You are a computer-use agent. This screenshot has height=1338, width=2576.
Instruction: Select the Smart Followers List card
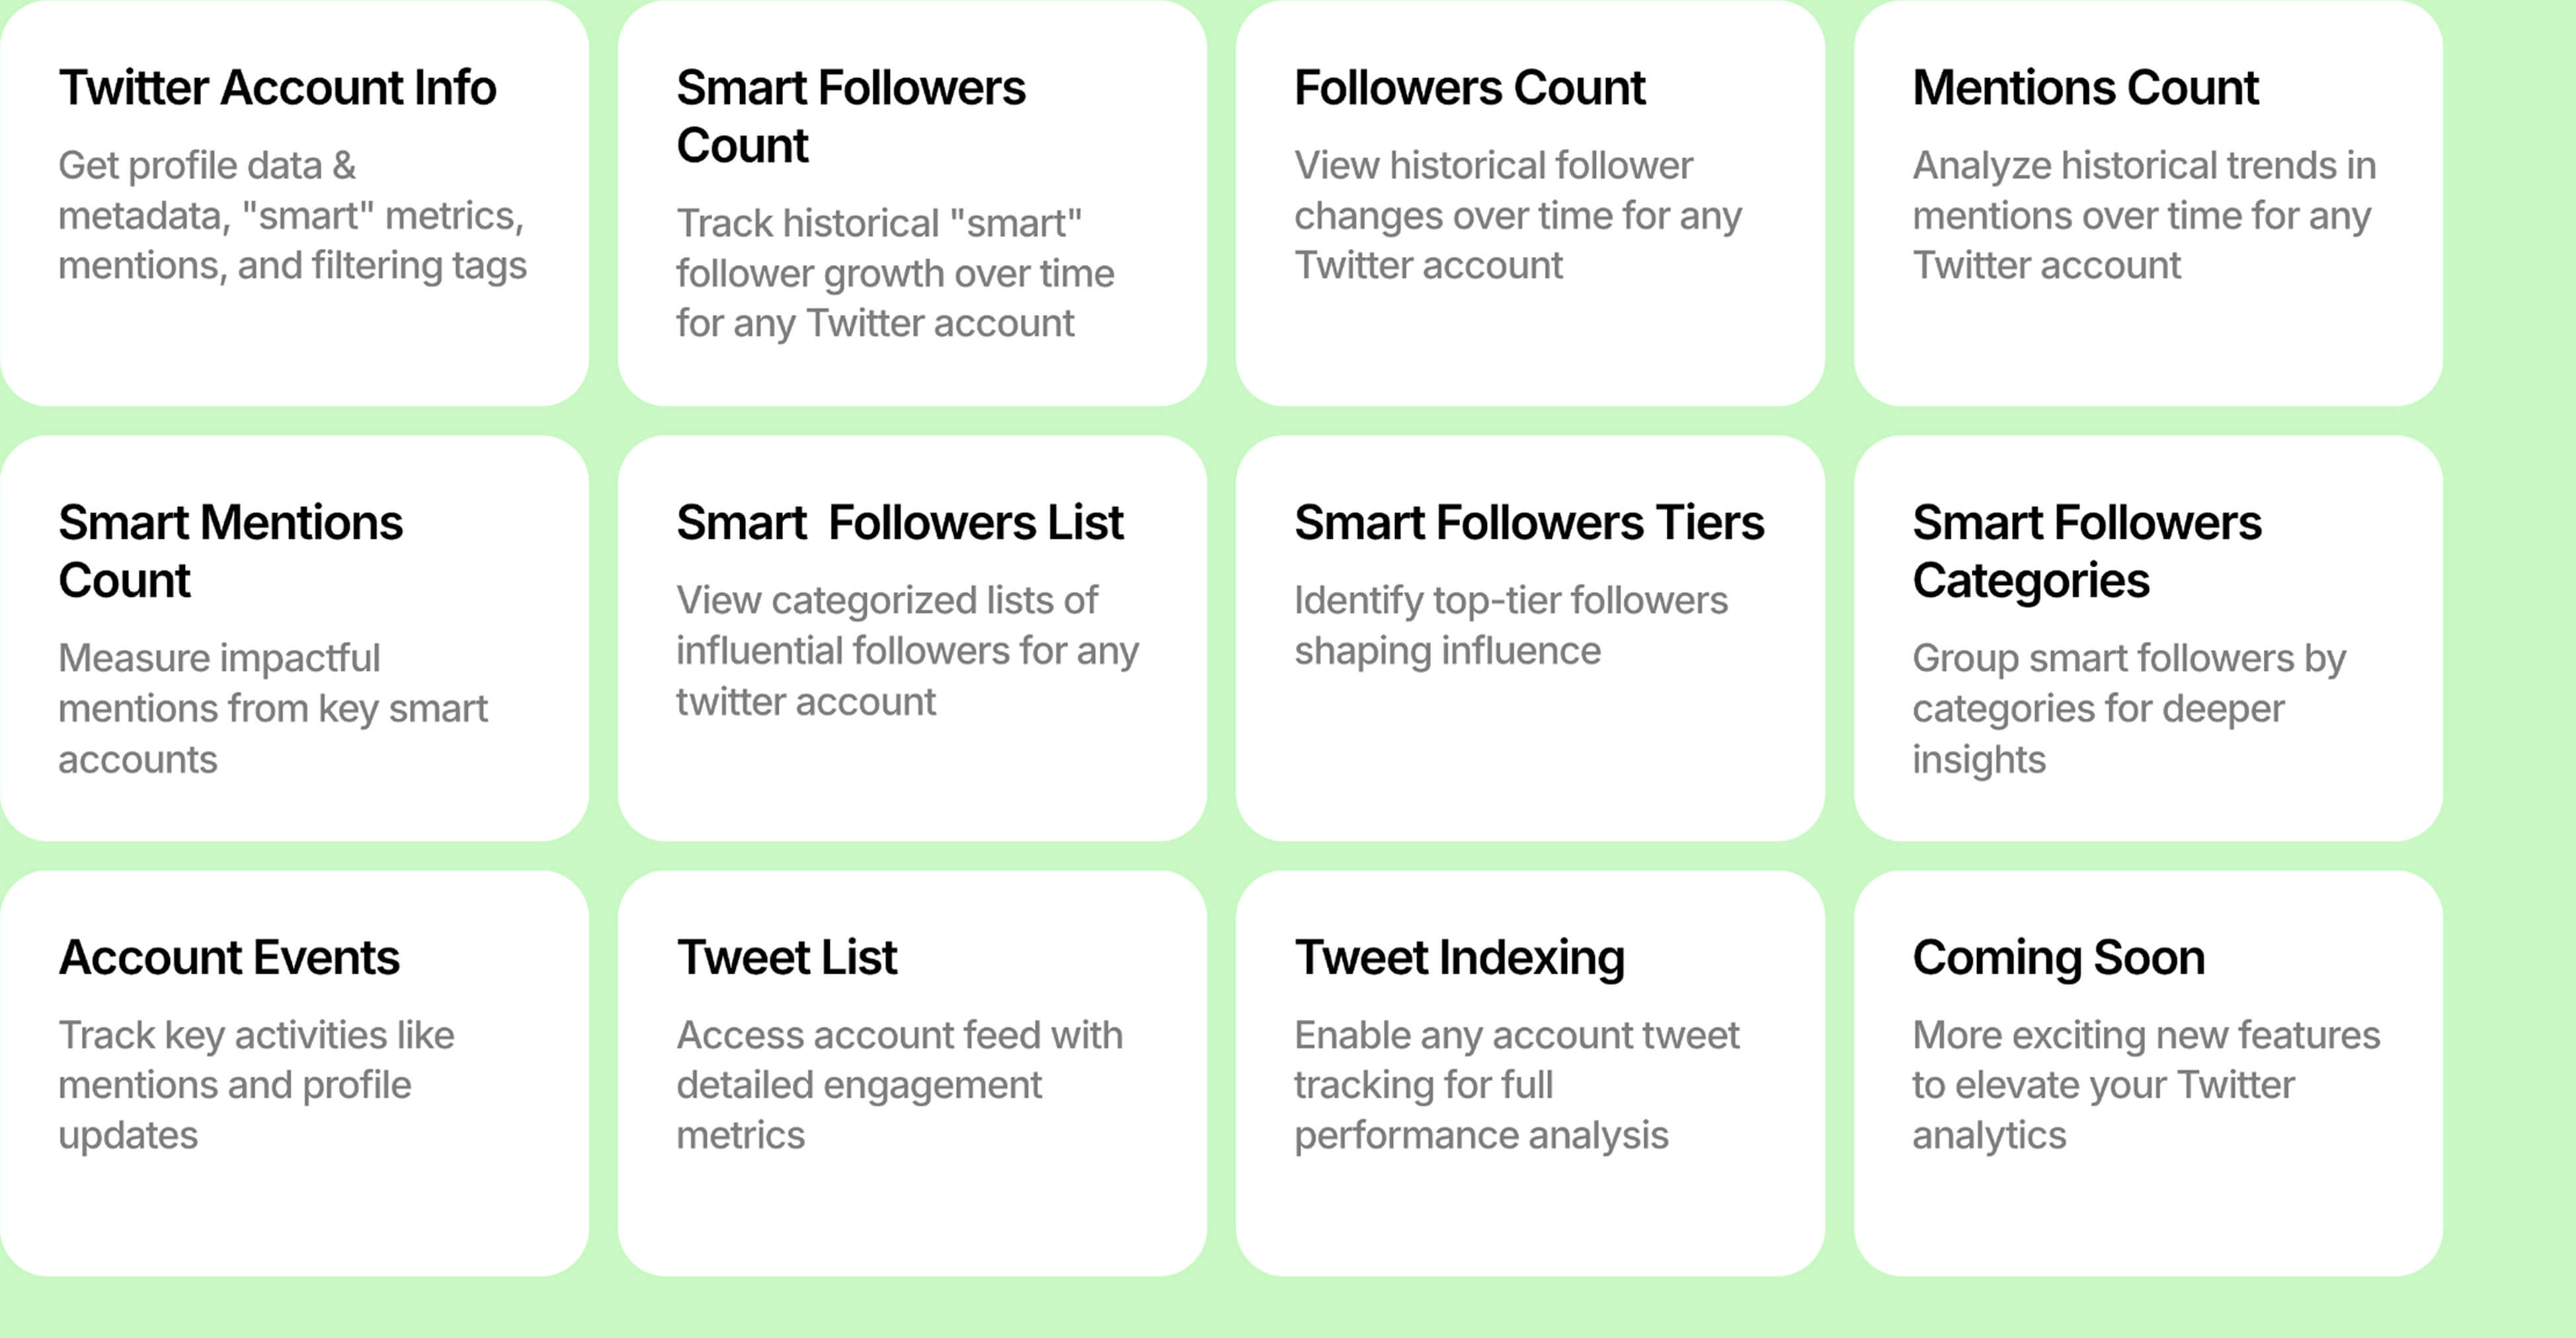point(912,638)
